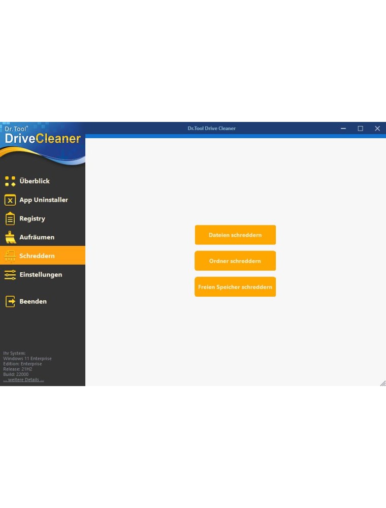Select the Registry clipboard icon
This screenshot has width=386, height=508.
pos(10,219)
